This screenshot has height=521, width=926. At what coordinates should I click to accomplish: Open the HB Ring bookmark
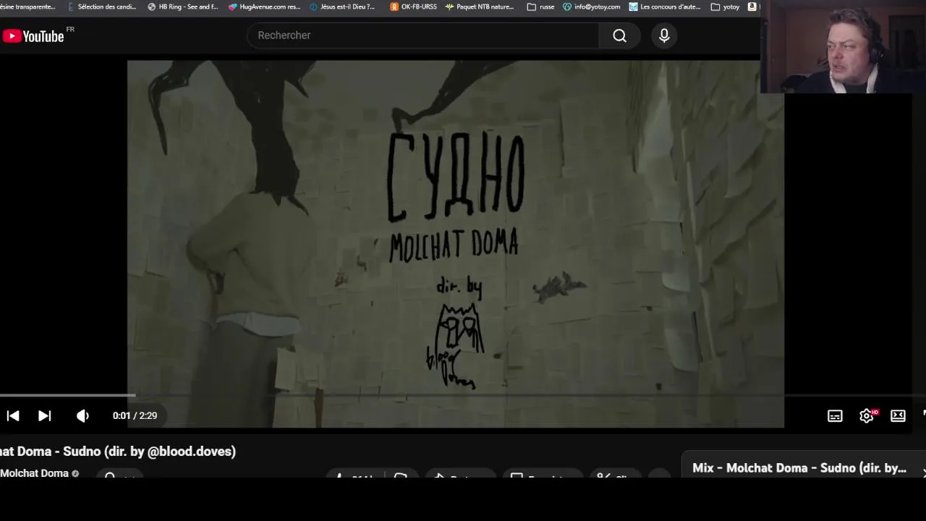point(182,7)
